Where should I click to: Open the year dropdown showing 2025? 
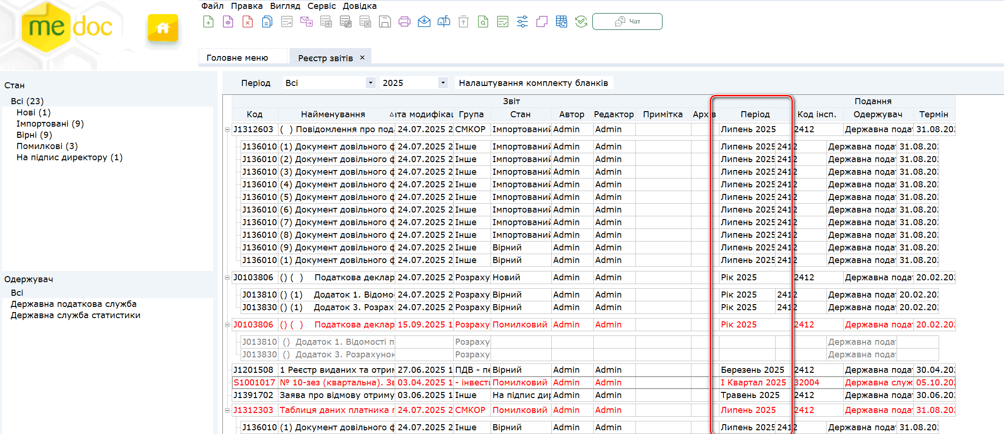coord(442,83)
